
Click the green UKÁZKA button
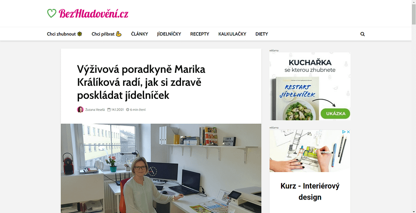click(335, 113)
